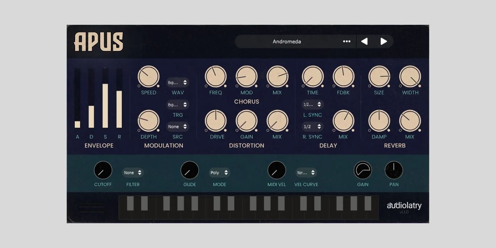Viewport: 496px width, 248px height.
Task: Click the MIDI VEL knob
Action: click(276, 170)
